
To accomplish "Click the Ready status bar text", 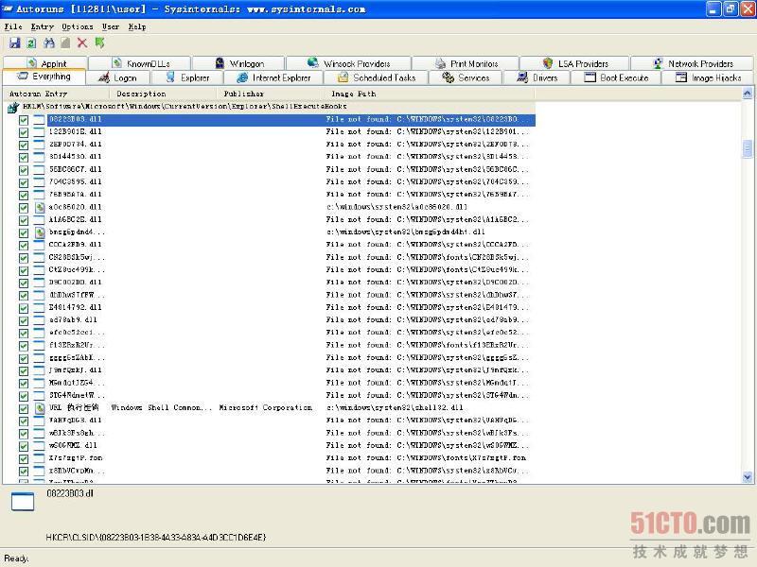I will (x=16, y=558).
